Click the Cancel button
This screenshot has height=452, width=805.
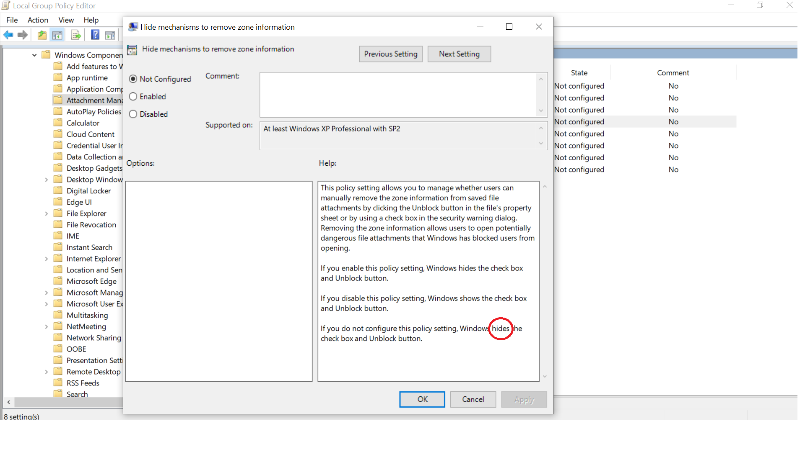tap(473, 399)
